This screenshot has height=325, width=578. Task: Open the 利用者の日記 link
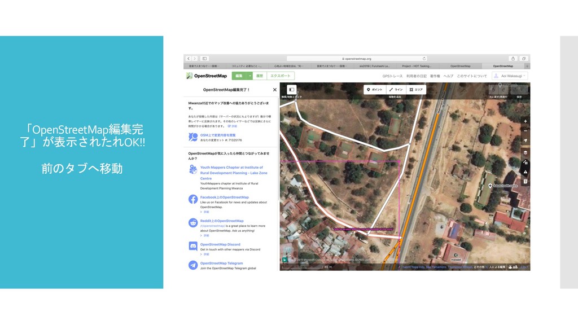(416, 76)
